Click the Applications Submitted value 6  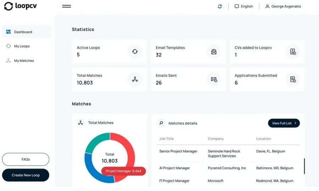(x=236, y=83)
